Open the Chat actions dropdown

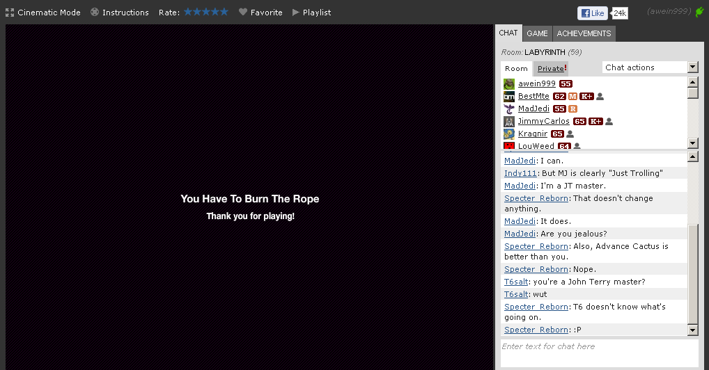point(650,67)
